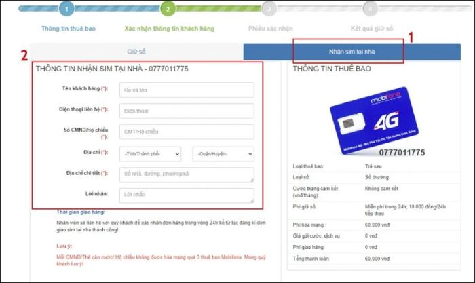Click the Không cam kết value
The image size is (475, 283).
381,189
